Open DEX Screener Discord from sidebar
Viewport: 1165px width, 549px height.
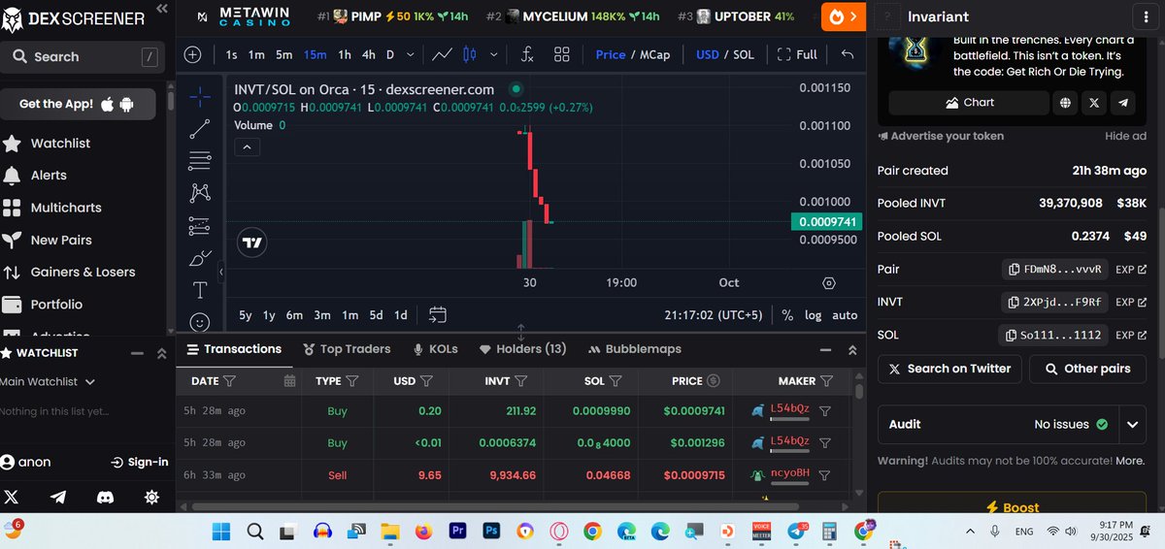coord(105,497)
